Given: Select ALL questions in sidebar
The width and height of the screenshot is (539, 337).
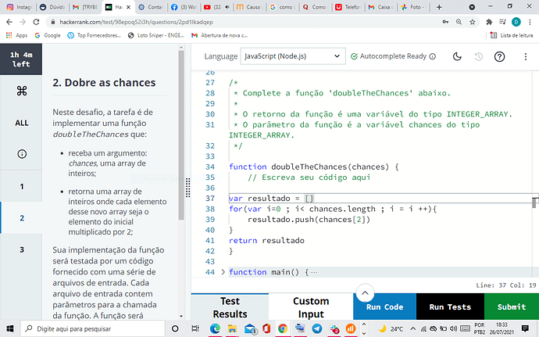Looking at the screenshot, I should 21,123.
